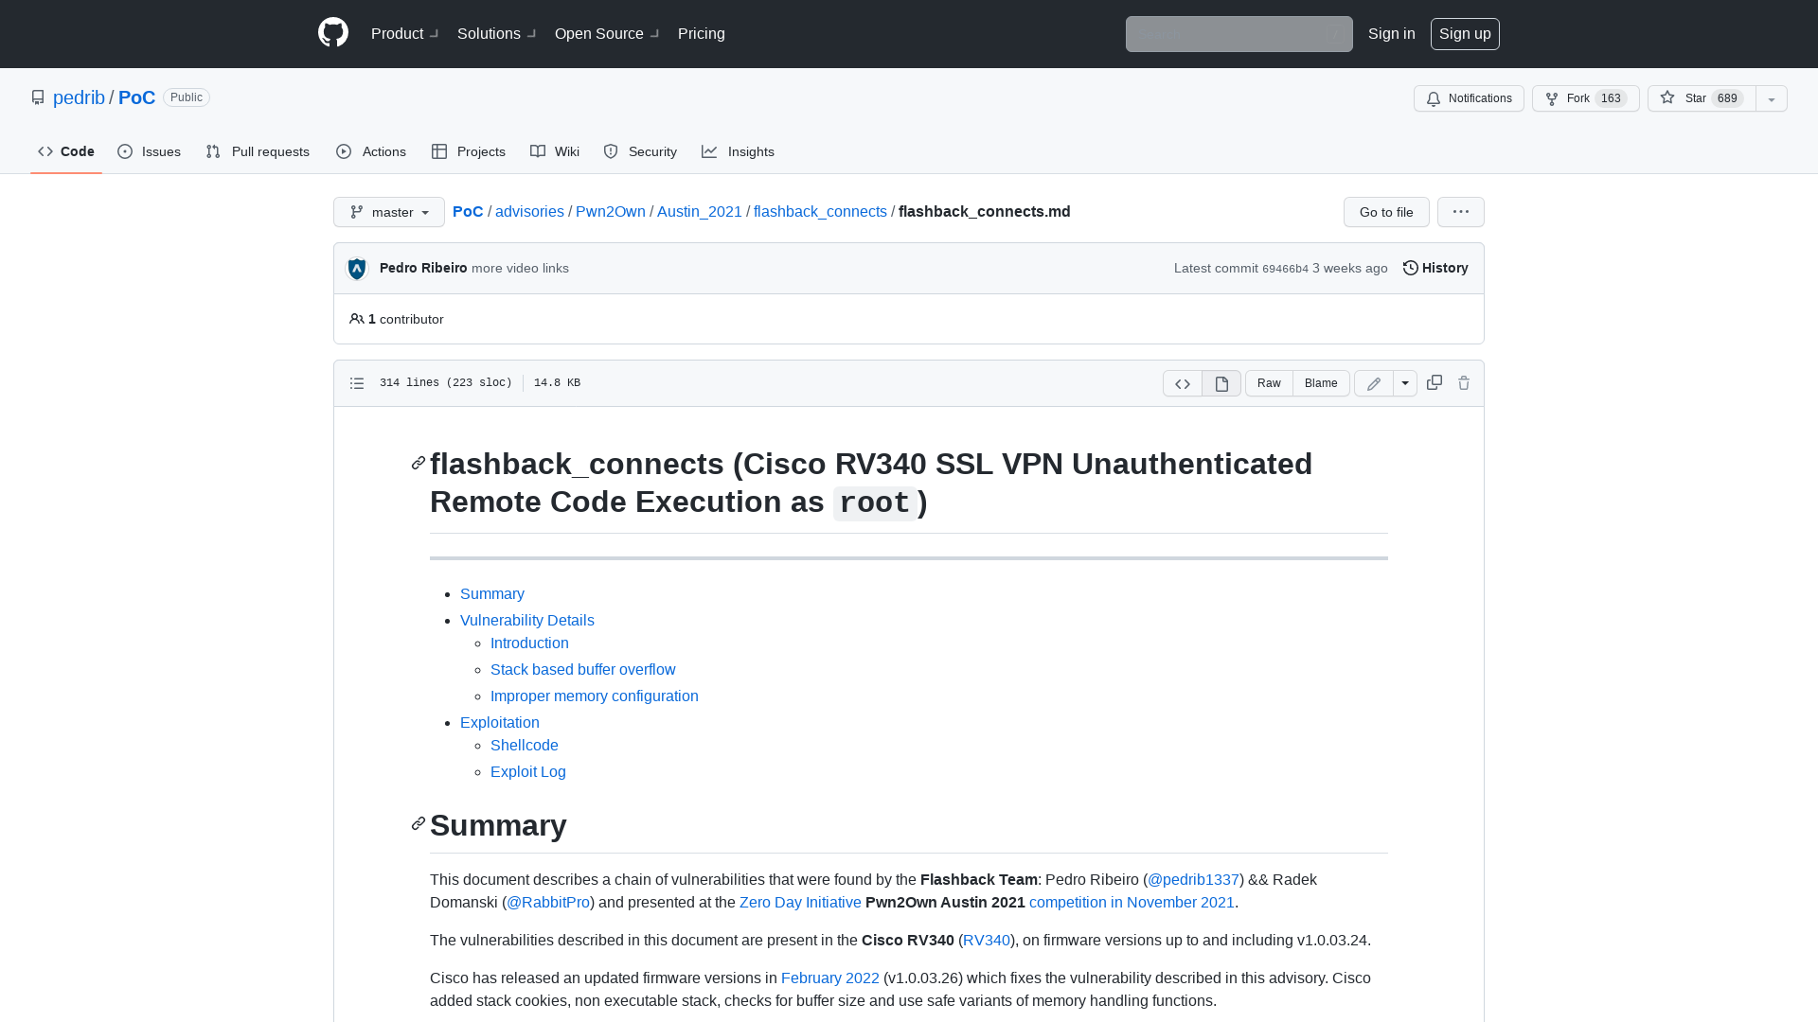Open the Zero Day Initiative link
Viewport: 1818px width, 1022px height.
(x=800, y=903)
